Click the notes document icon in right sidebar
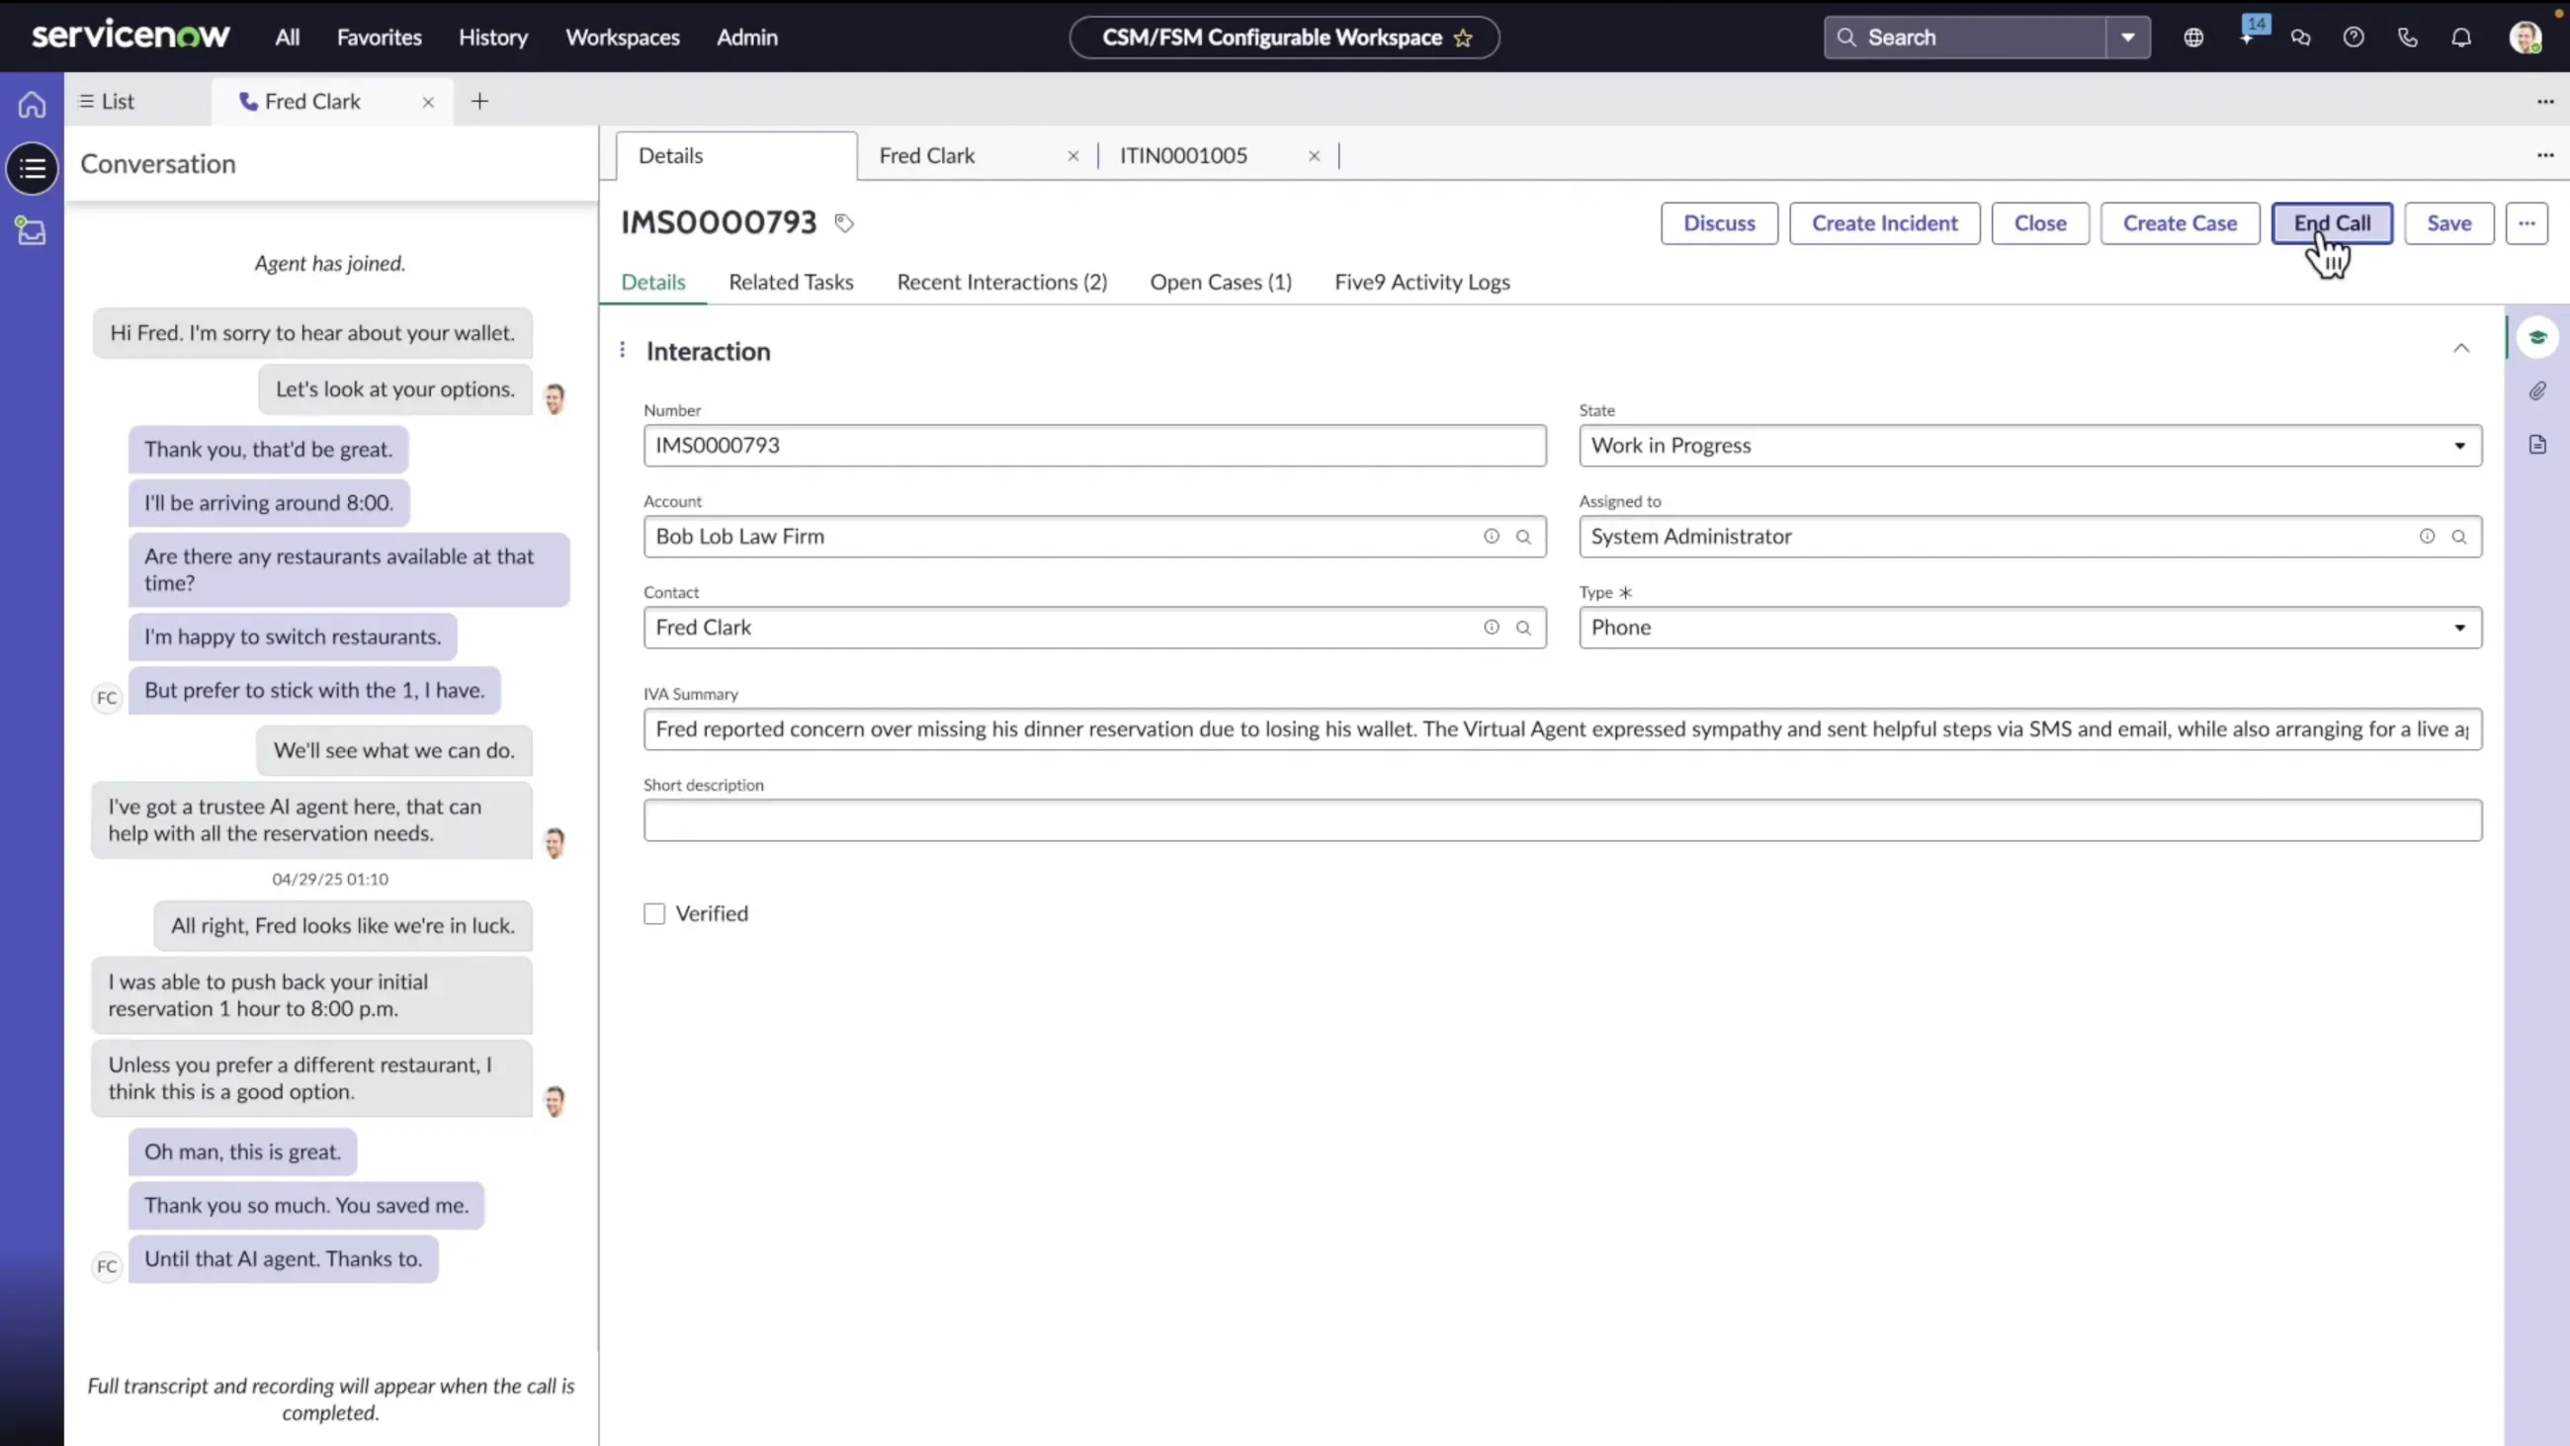The width and height of the screenshot is (2570, 1446). pyautogui.click(x=2539, y=444)
